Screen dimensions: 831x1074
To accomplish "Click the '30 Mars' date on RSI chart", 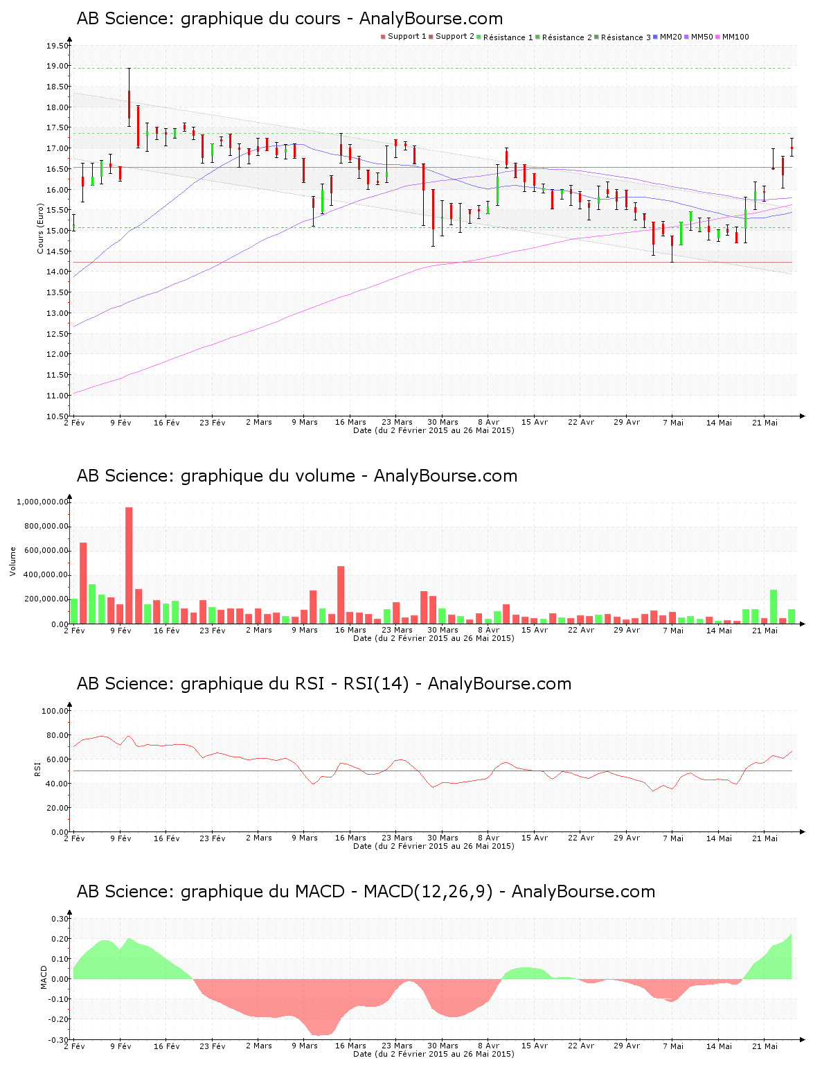I will (443, 838).
